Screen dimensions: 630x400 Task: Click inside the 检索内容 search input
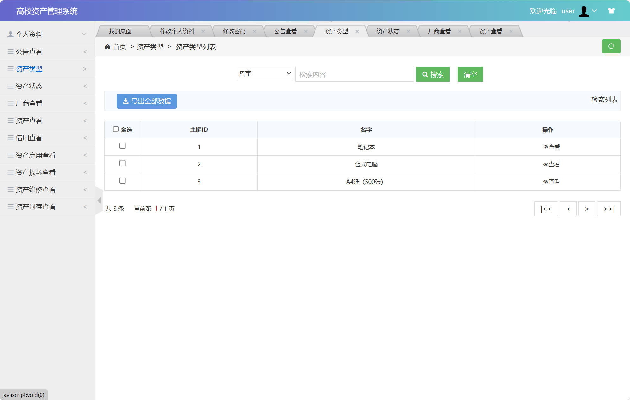point(354,74)
